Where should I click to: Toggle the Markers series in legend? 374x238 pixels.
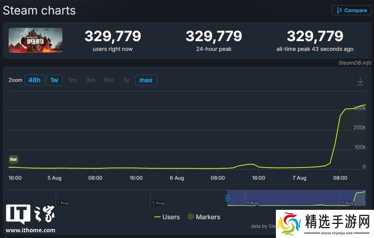204,217
